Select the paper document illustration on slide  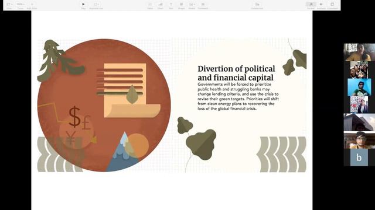[129, 90]
